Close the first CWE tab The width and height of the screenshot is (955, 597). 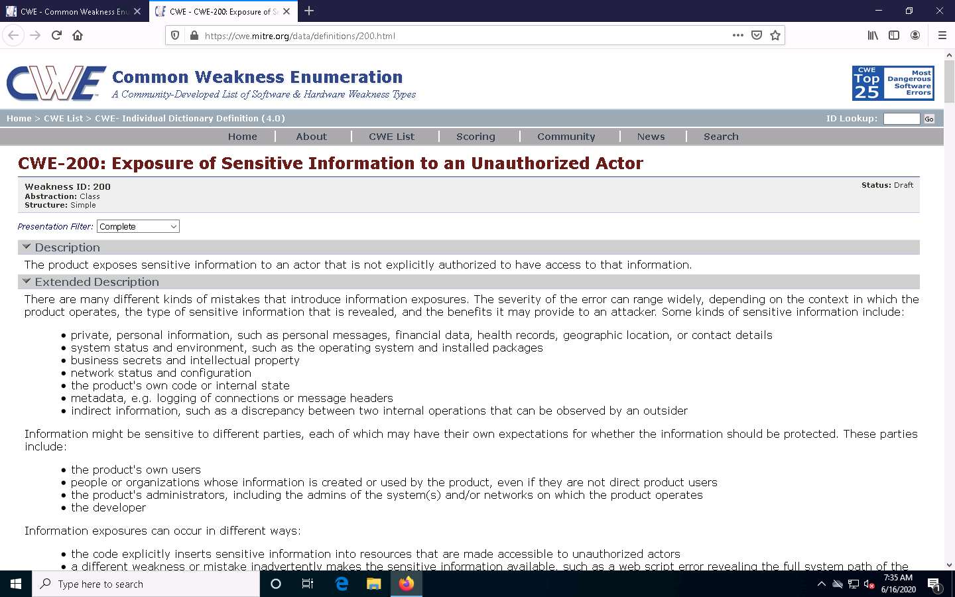(137, 11)
